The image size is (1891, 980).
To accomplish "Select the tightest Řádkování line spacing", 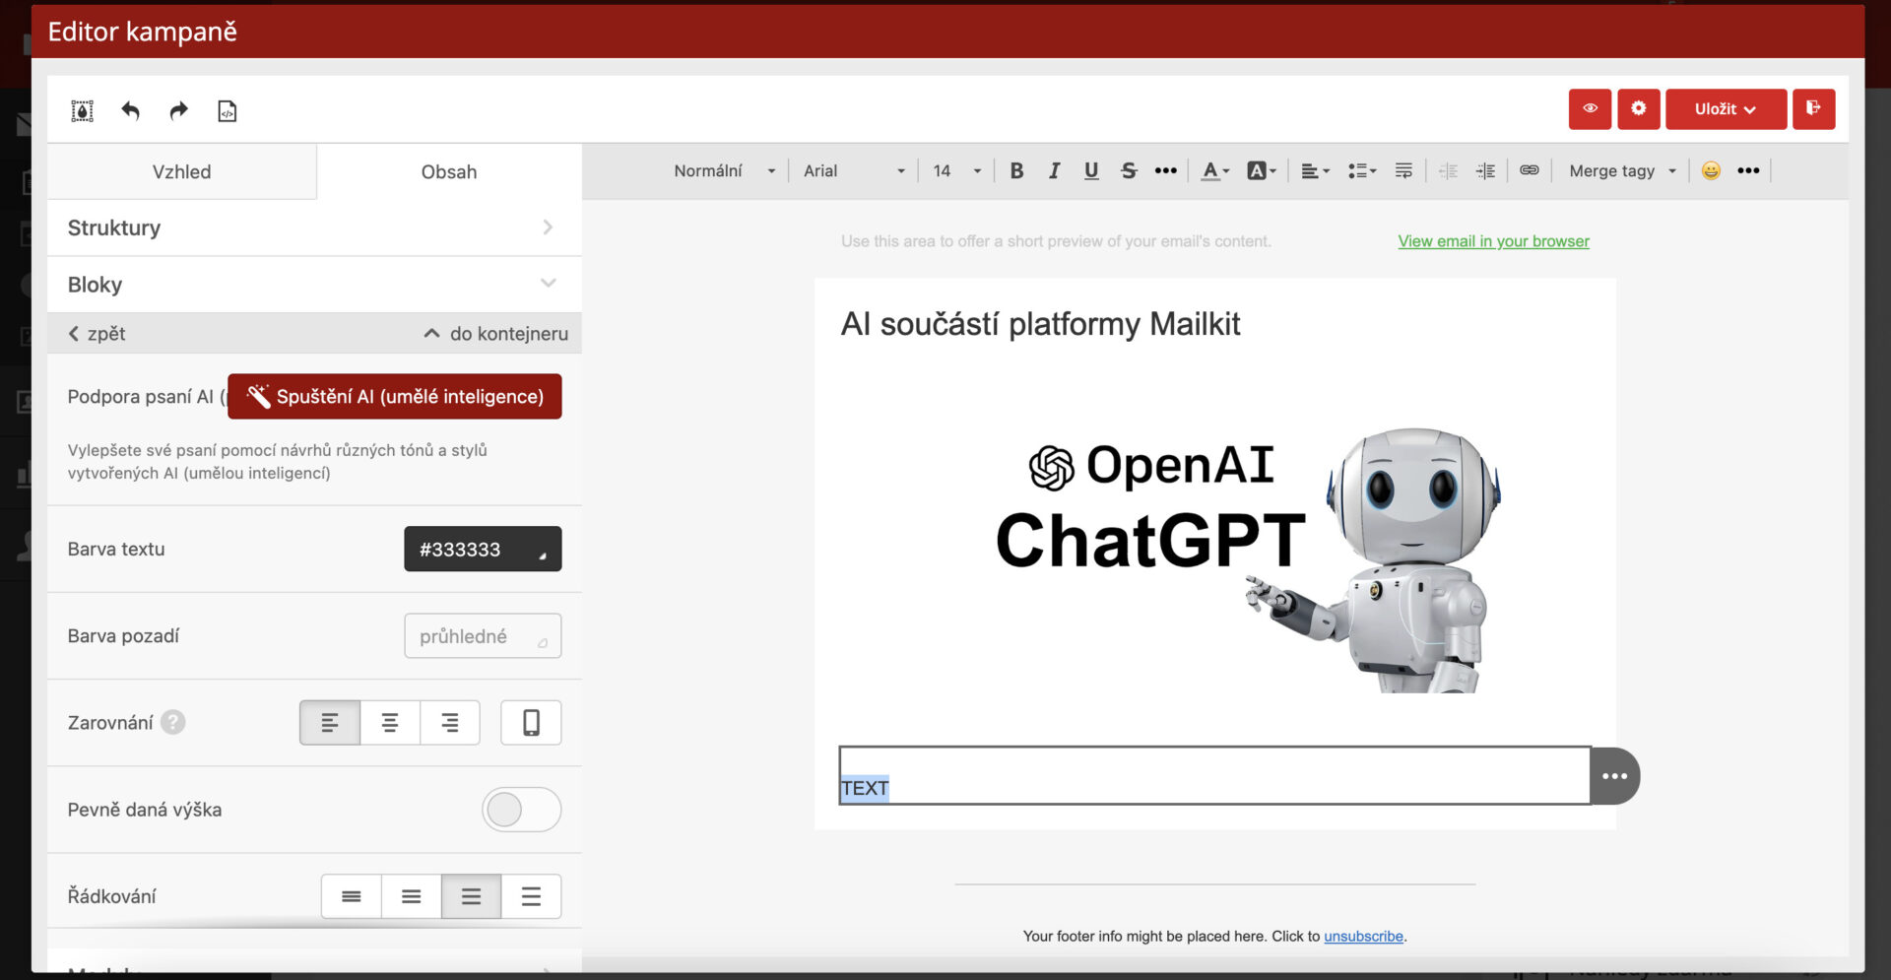I will point(352,896).
